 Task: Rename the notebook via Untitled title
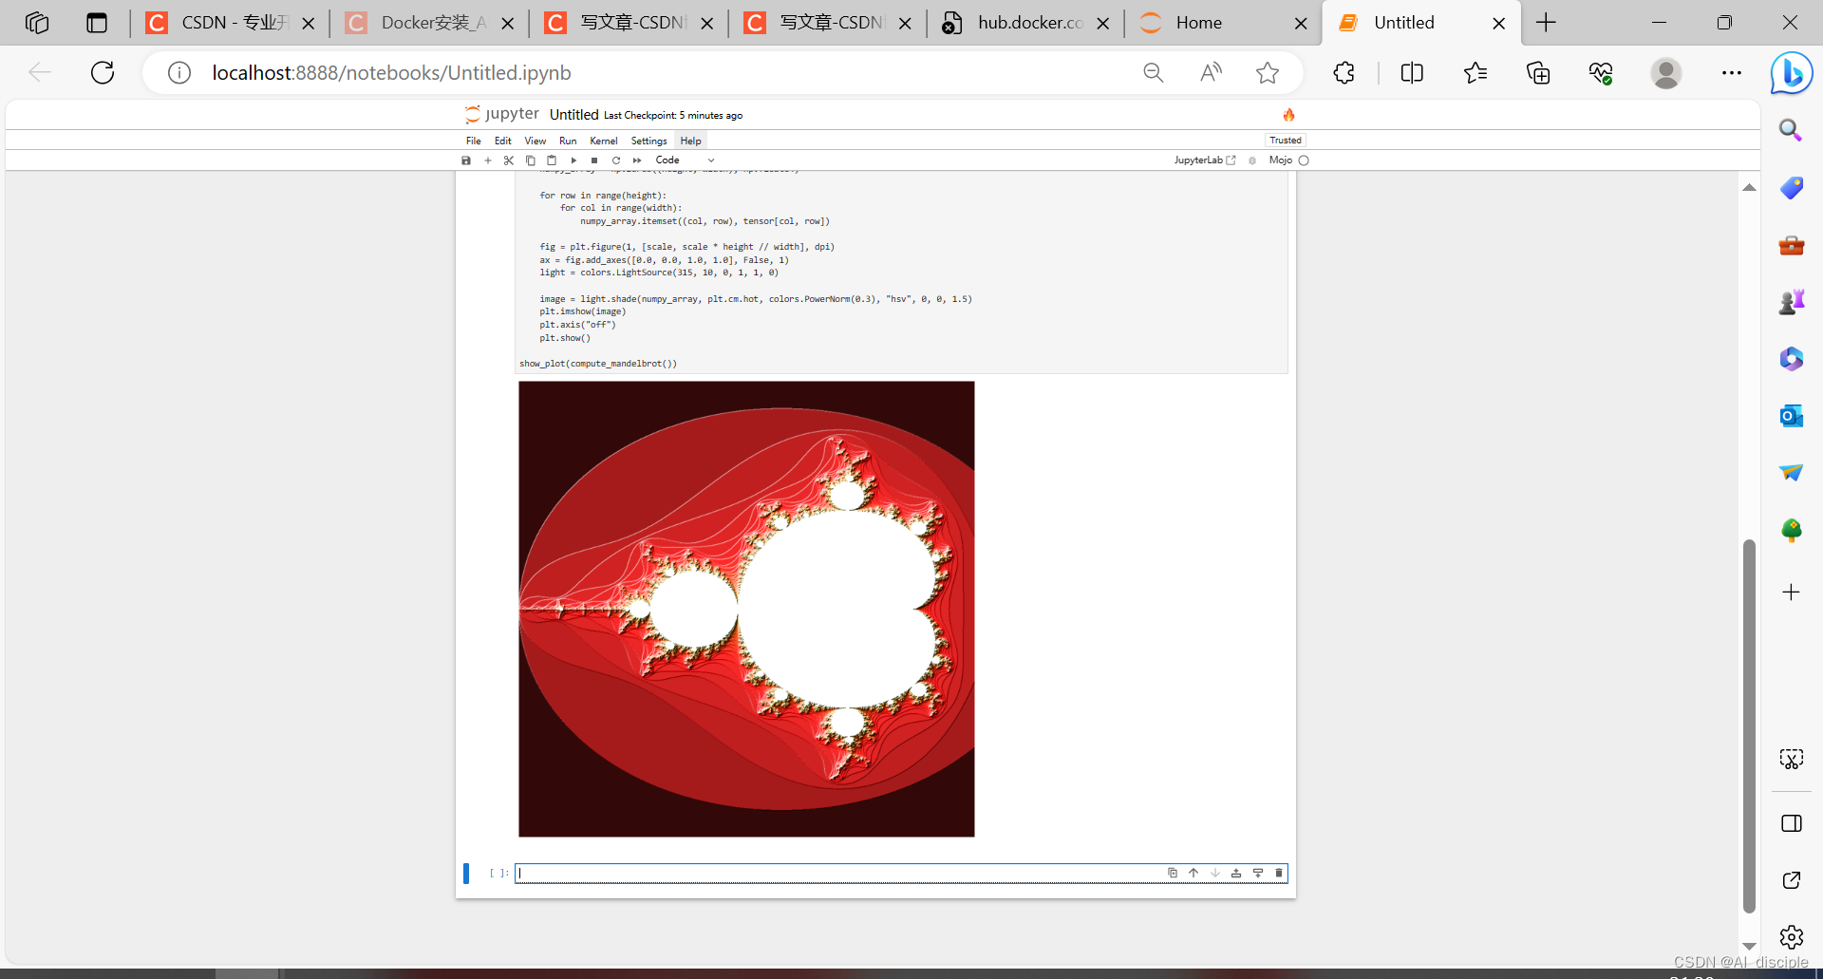(573, 115)
